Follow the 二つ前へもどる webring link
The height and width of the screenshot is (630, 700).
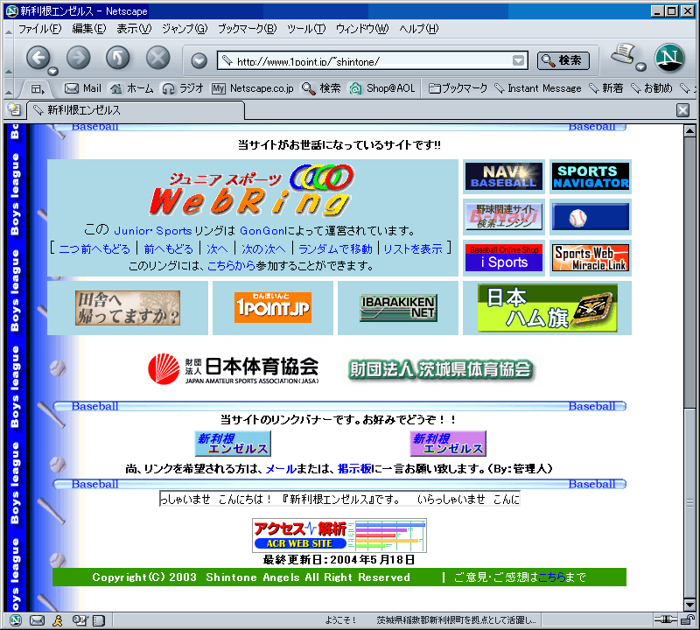tap(94, 248)
